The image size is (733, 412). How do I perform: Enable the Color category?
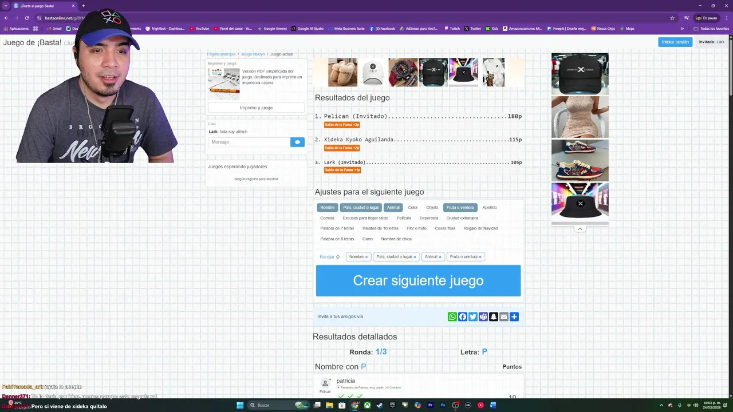(413, 208)
